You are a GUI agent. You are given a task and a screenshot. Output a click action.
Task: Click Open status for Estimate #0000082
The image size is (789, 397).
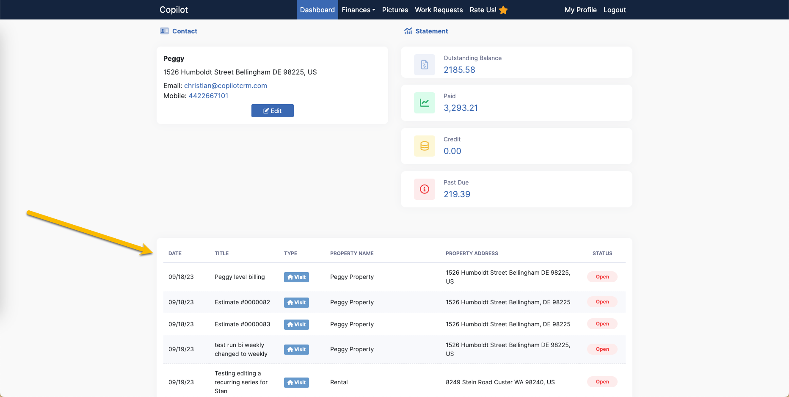(602, 302)
